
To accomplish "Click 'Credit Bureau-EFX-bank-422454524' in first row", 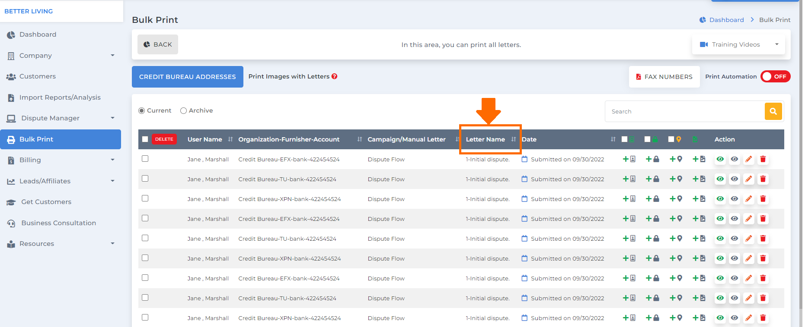I will tap(289, 159).
